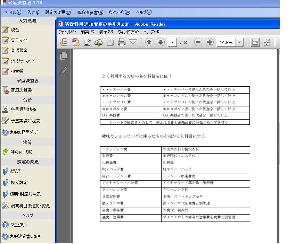Open 家庭決算書(A) menu in main menu bar
This screenshot has height=244, width=296.
pyautogui.click(x=90, y=12)
